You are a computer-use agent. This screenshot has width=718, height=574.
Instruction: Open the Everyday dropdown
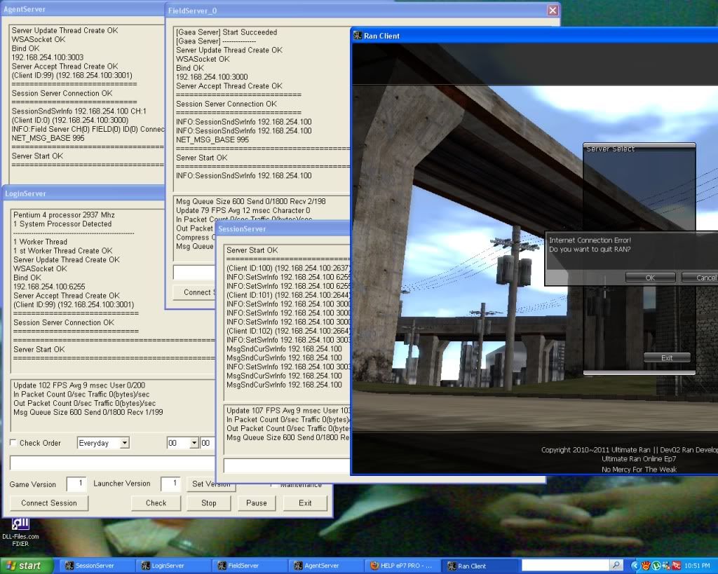click(124, 443)
